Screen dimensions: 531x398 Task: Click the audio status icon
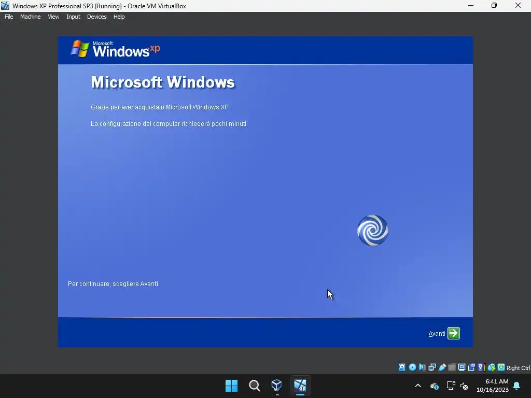(422, 367)
